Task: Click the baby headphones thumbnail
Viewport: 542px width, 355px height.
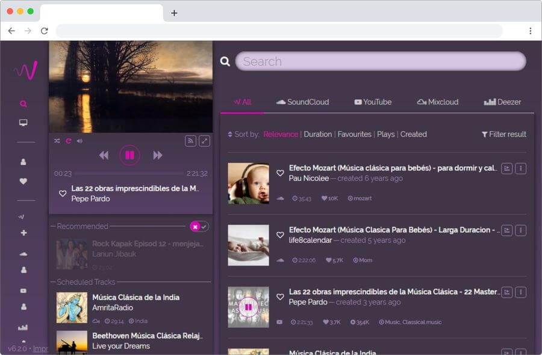Action: click(x=248, y=184)
